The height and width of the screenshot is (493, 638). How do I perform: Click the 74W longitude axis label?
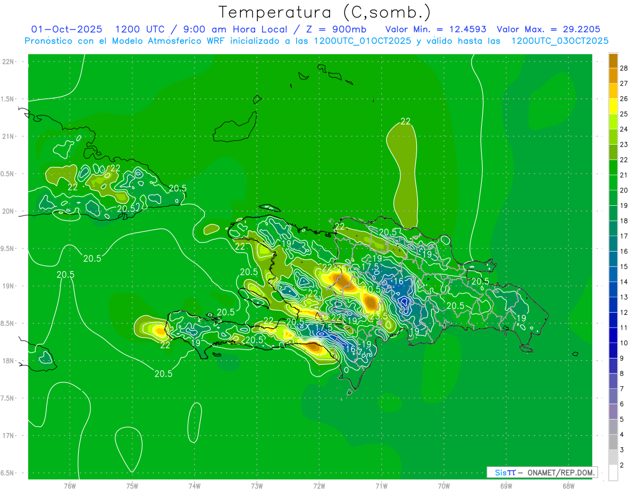click(195, 486)
